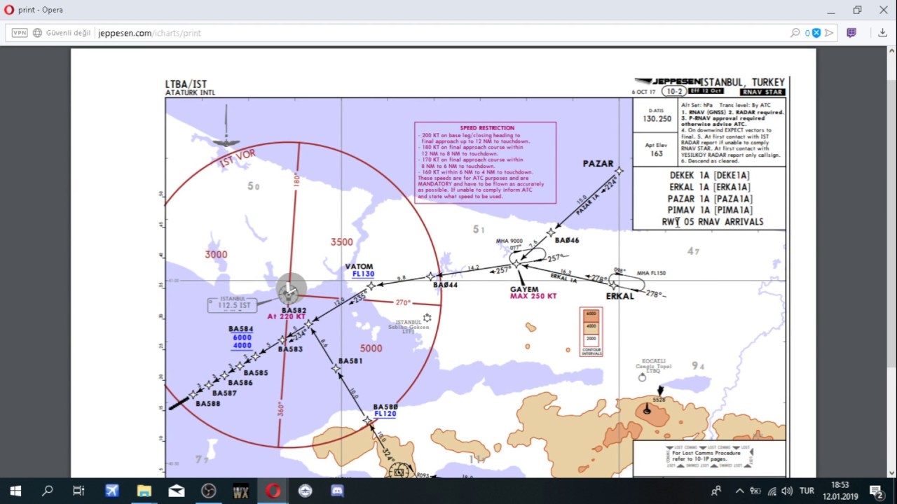Click the 'RNAV STAR' chart label
The width and height of the screenshot is (897, 504).
click(762, 92)
